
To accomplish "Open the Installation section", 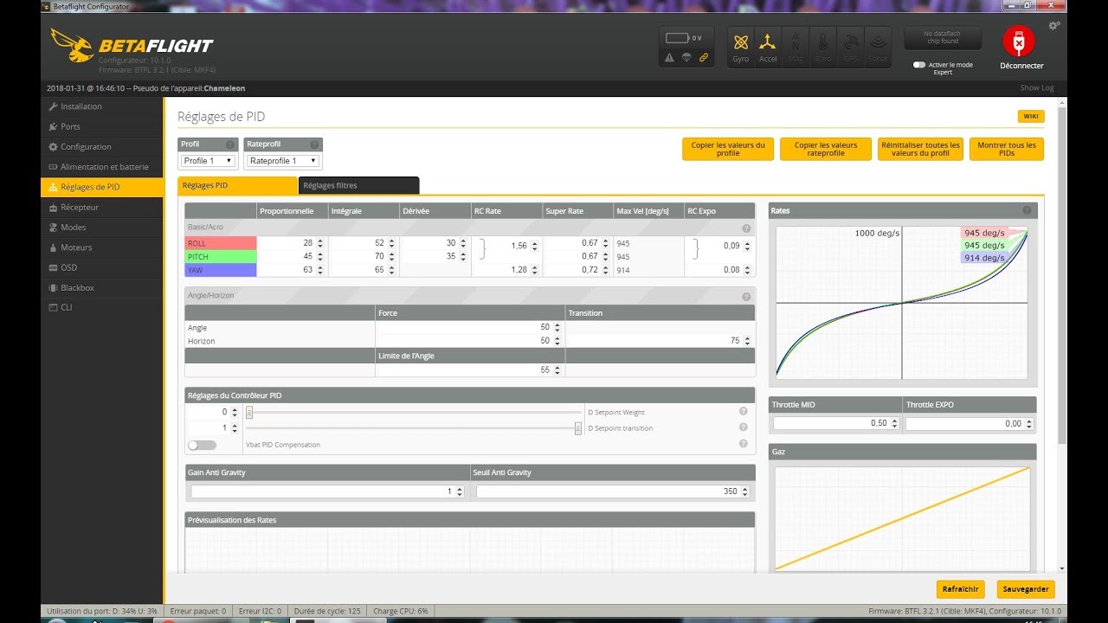I will click(101, 106).
